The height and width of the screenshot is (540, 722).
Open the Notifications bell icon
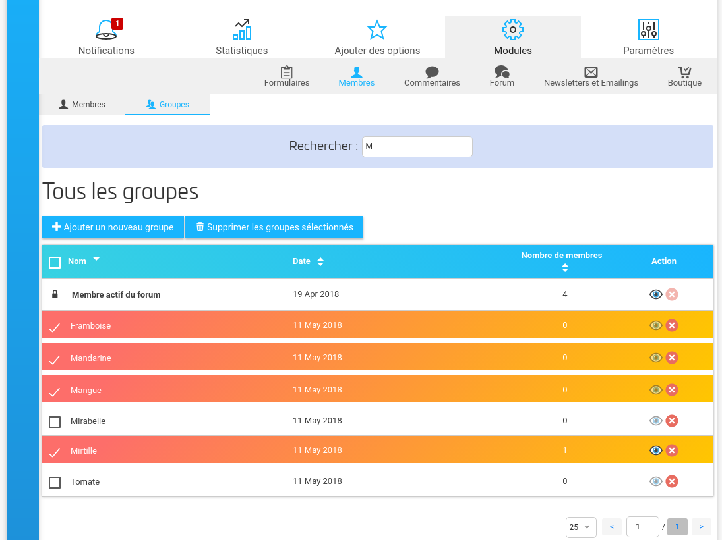(106, 30)
